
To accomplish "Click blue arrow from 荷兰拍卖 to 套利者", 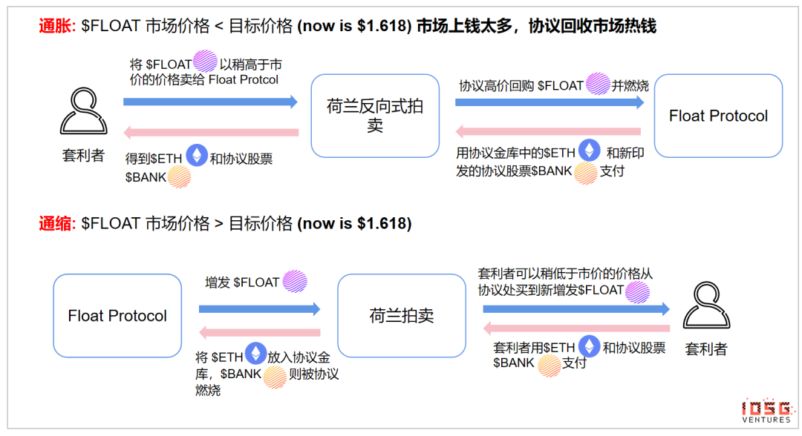I will point(576,309).
